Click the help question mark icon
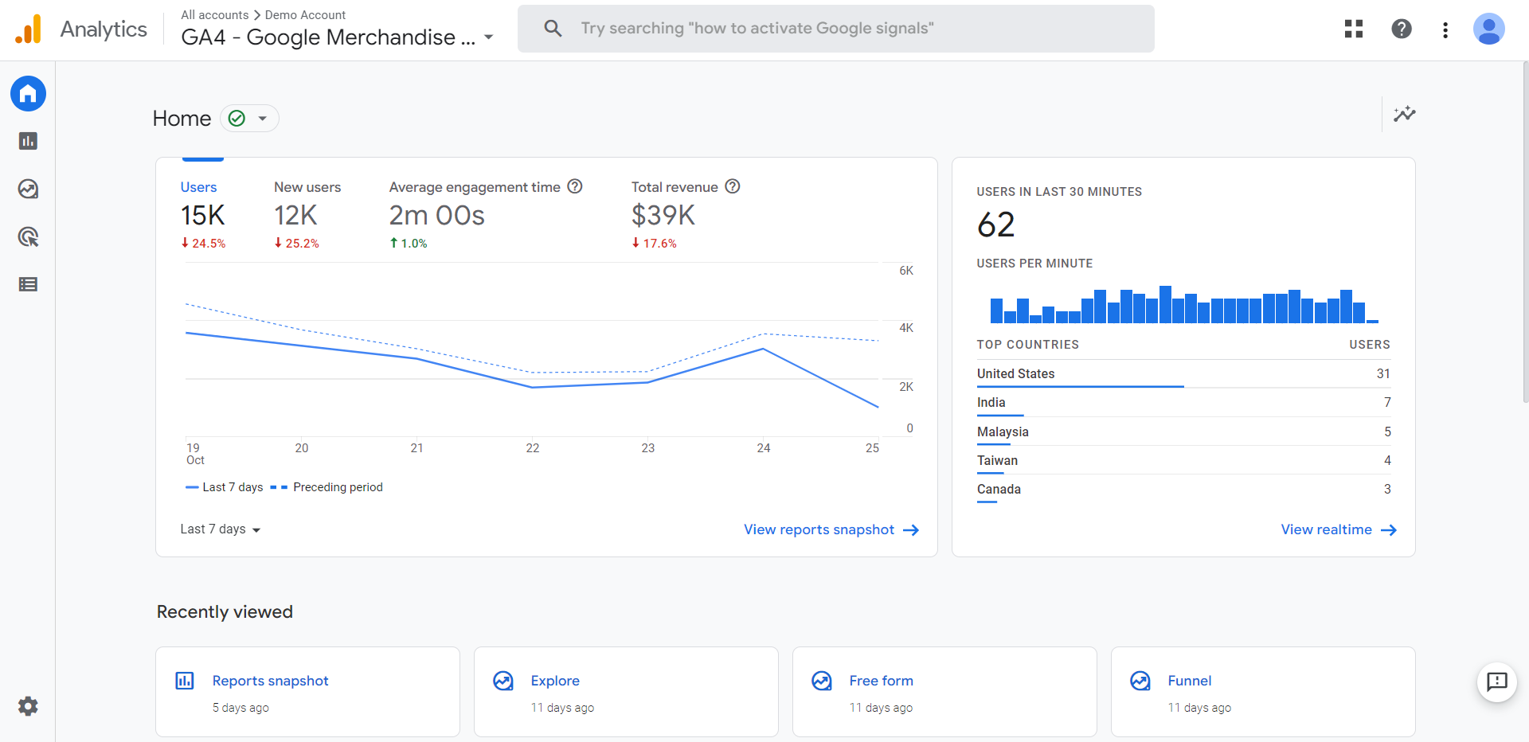 pyautogui.click(x=1401, y=29)
